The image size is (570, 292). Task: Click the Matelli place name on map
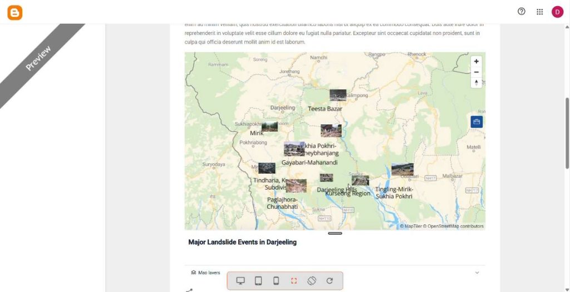click(x=474, y=147)
